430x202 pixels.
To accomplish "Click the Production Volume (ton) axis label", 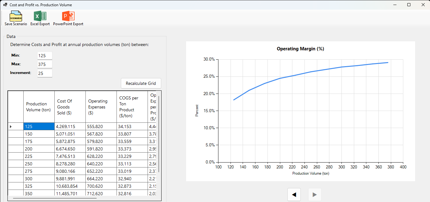I will (310, 173).
